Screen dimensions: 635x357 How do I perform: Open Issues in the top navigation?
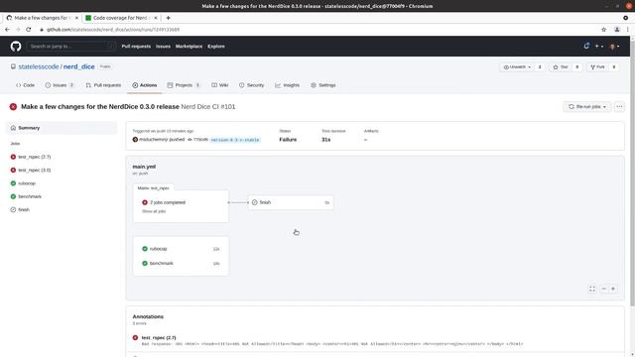click(x=163, y=47)
